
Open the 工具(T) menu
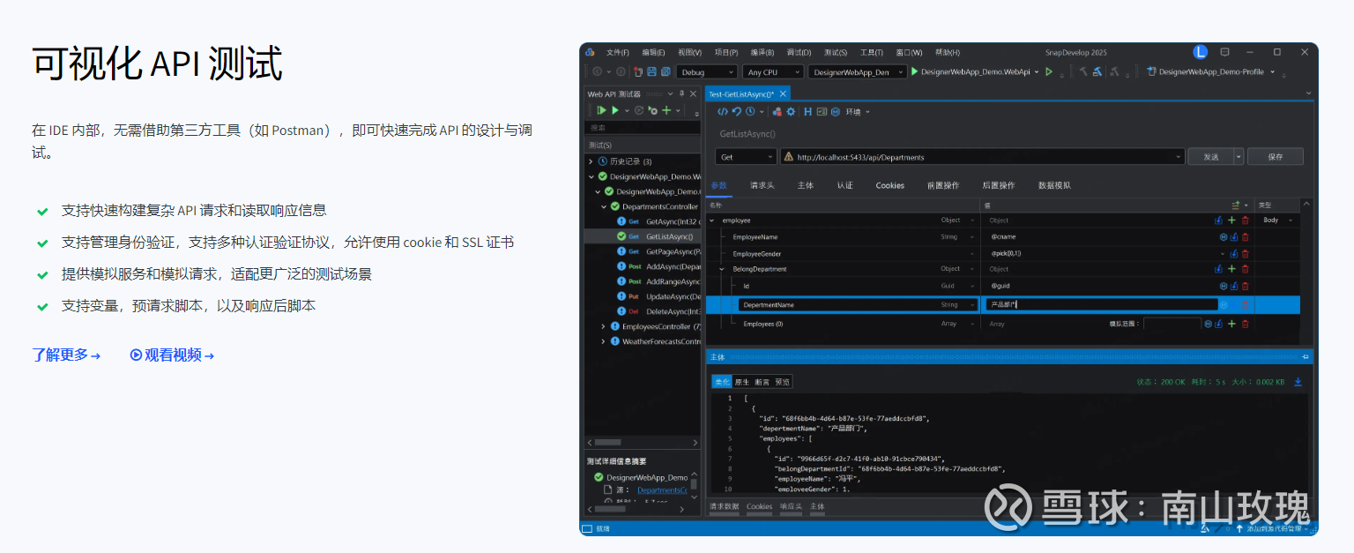[871, 52]
